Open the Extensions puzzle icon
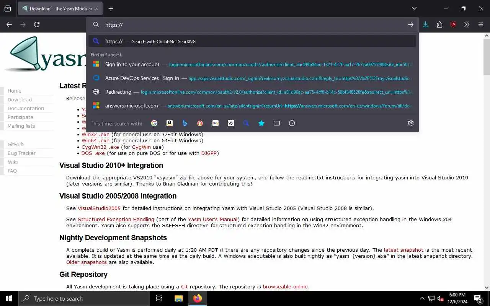 tap(439, 24)
